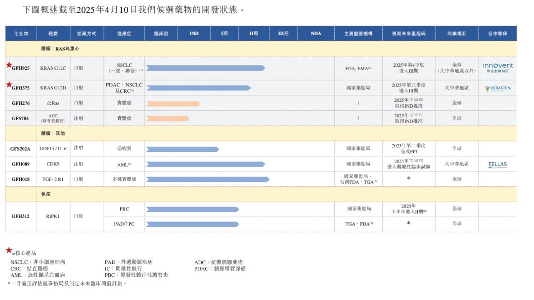Click the GFH276 orange progress bar
534x300 pixels.
click(x=174, y=103)
